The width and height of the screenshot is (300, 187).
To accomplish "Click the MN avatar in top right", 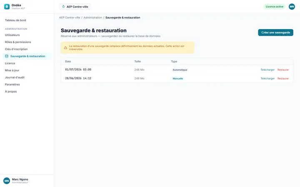I will point(292,7).
